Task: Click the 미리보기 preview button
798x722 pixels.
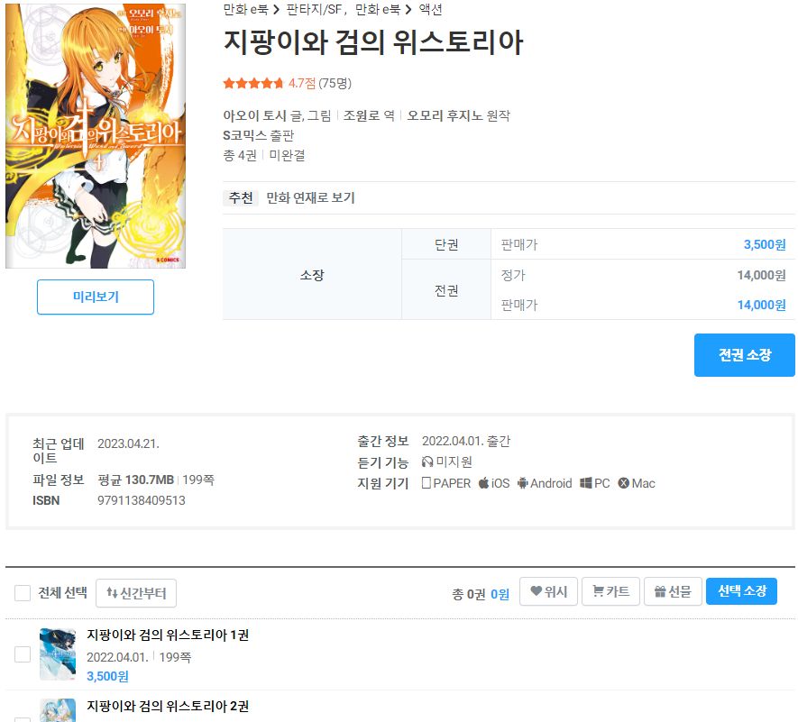Action: (96, 297)
